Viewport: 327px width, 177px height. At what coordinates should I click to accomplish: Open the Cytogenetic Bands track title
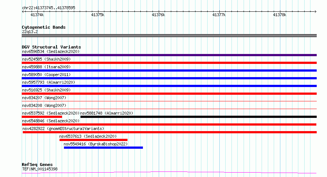pyautogui.click(x=44, y=27)
